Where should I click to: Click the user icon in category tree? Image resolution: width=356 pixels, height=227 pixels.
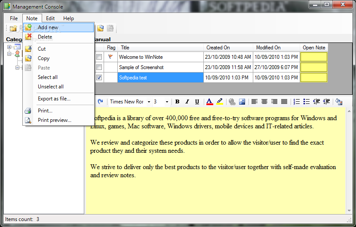point(17,54)
